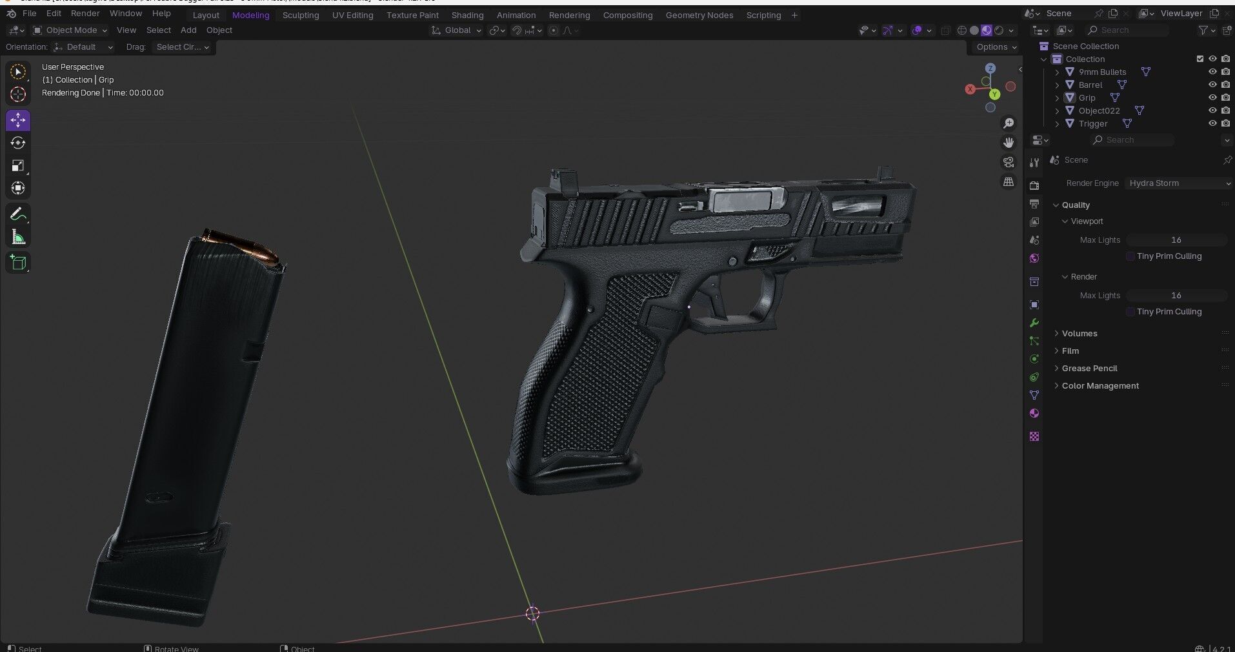Adjust Viewport Max Lights field
This screenshot has width=1235, height=652.
[1176, 240]
